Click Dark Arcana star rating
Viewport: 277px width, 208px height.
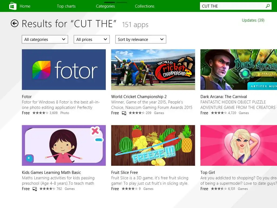click(219, 113)
